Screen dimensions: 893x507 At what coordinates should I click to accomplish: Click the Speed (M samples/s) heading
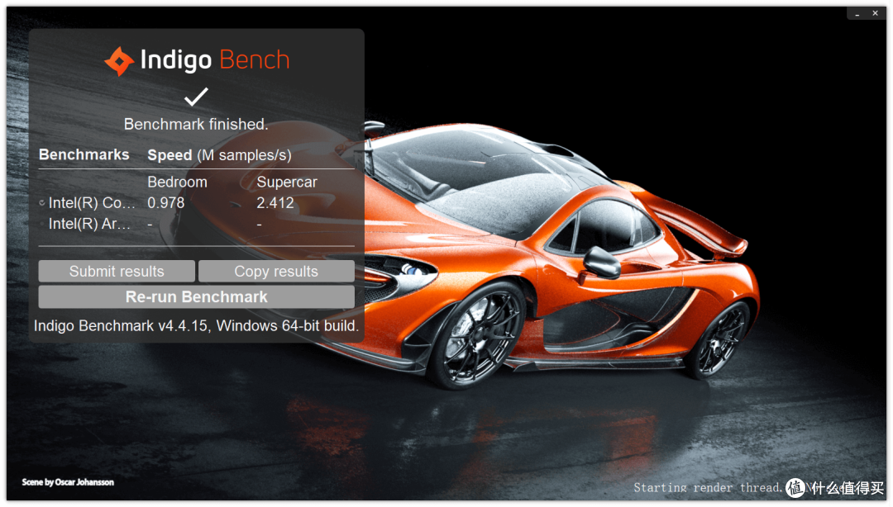click(x=219, y=155)
